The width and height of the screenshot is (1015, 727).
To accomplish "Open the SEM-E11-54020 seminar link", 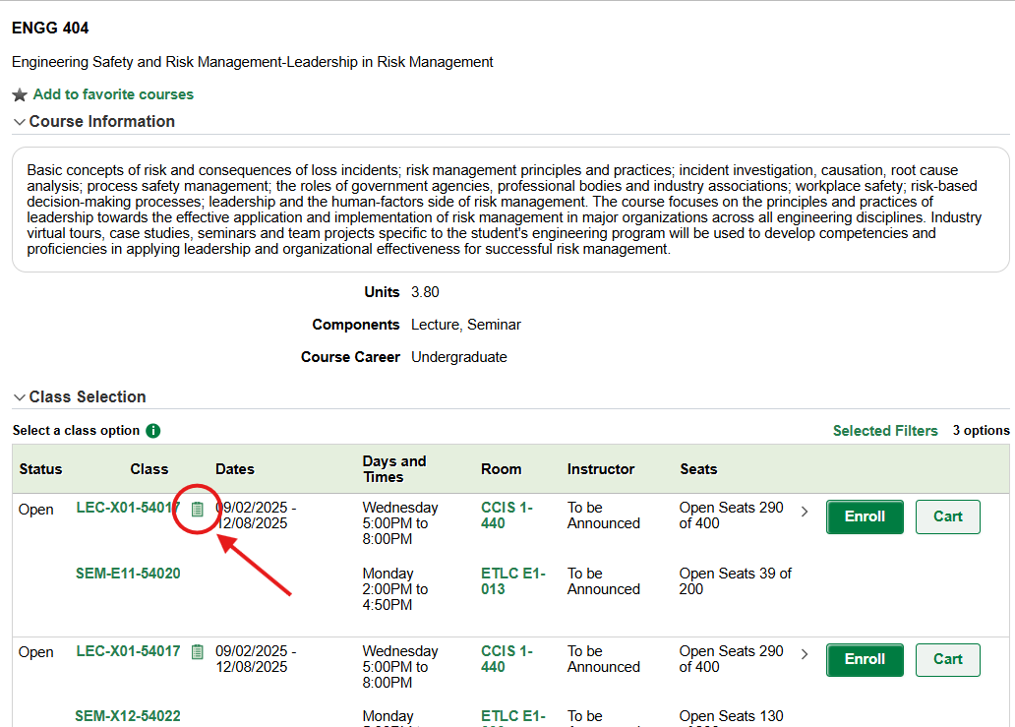I will tap(128, 573).
